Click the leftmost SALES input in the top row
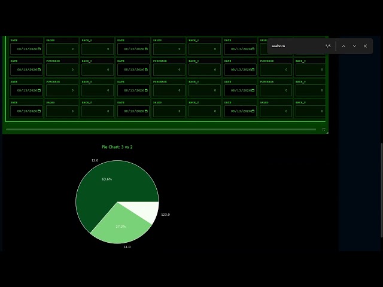 click(62, 49)
